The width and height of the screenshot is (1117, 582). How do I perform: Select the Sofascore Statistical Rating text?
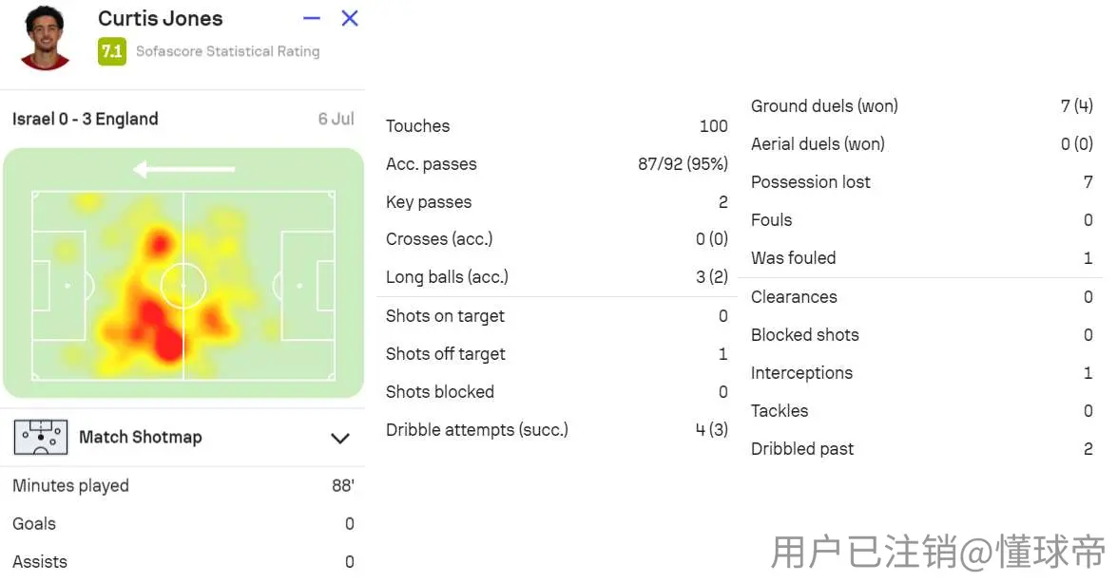pos(228,51)
